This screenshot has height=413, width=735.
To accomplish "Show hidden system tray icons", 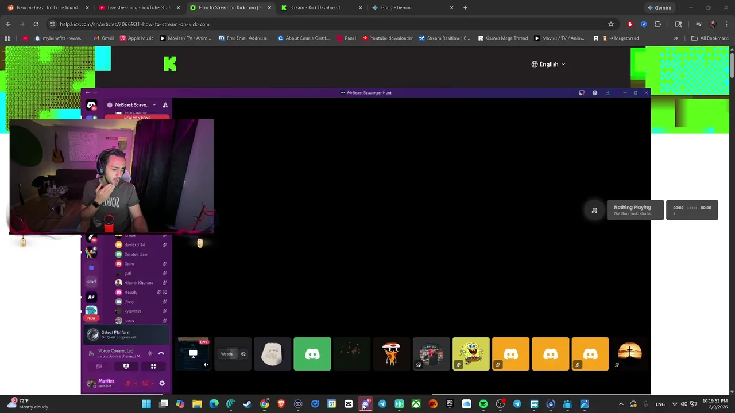I will [621, 404].
